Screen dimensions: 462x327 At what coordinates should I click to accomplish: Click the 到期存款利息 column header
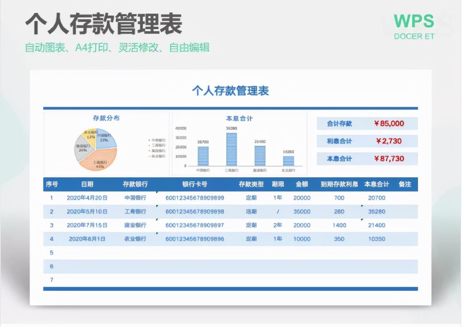(339, 184)
